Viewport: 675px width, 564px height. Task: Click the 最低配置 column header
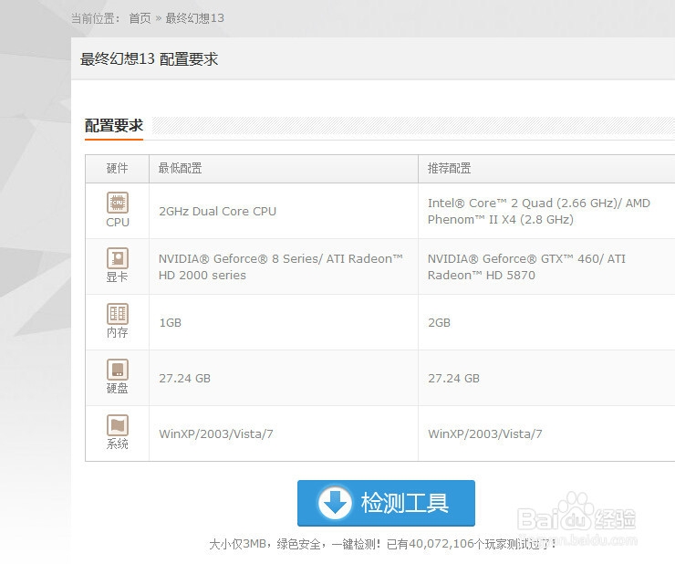pos(180,168)
